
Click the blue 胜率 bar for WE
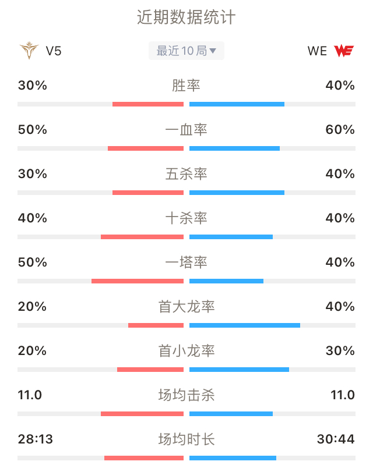[x=237, y=104]
